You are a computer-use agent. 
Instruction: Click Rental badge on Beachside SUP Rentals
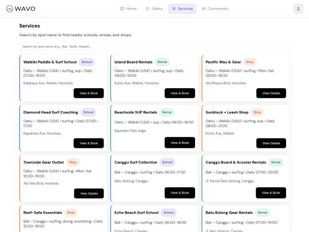(167, 112)
